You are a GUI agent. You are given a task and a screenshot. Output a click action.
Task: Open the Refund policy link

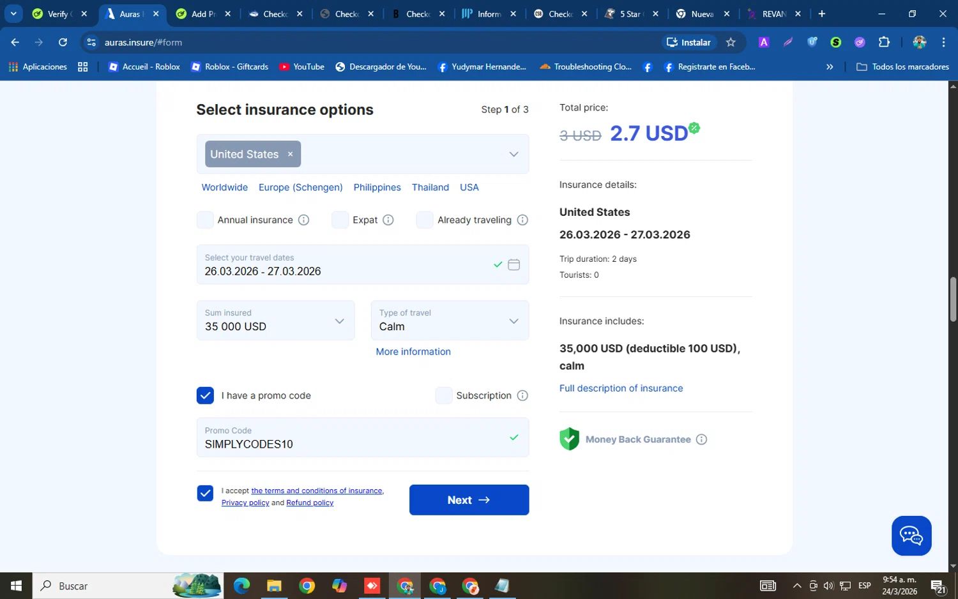[x=310, y=503]
